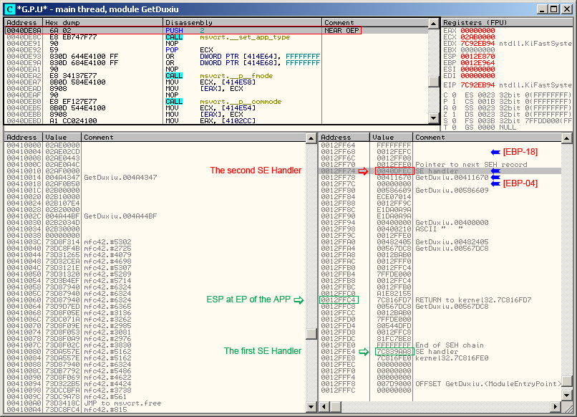Click the dump pane scrollbar thumb
This screenshot has height=417, width=577.
pos(311,334)
